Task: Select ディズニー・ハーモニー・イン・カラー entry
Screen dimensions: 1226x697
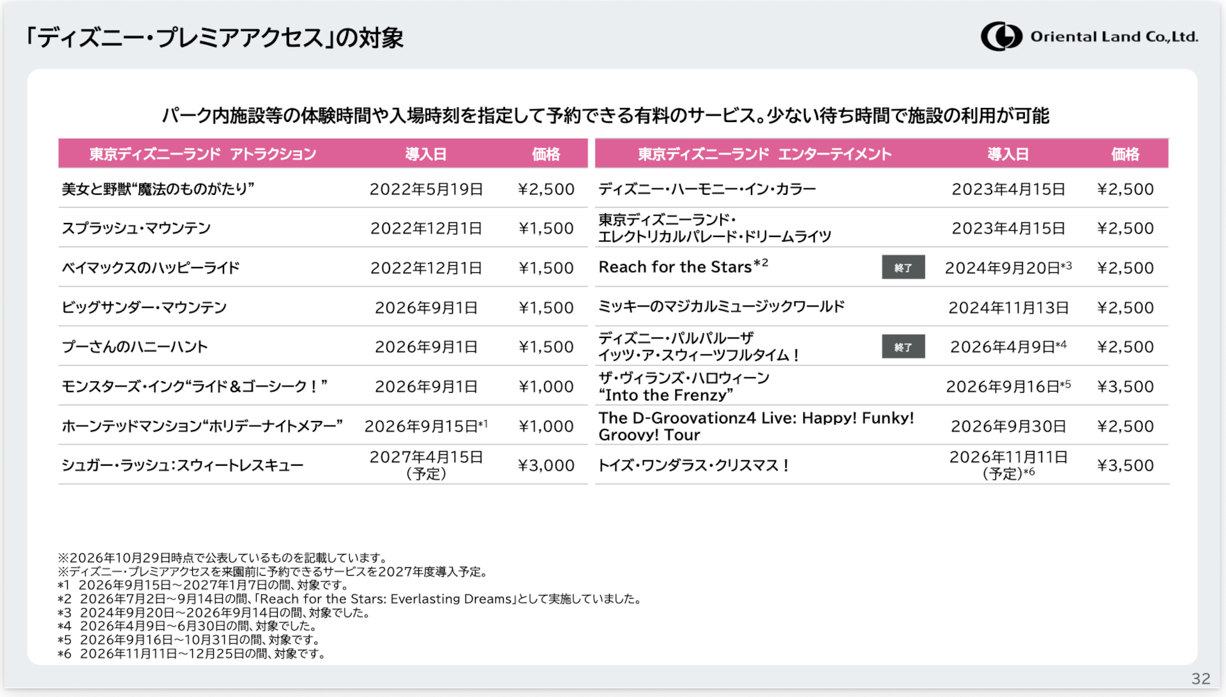Action: click(708, 190)
